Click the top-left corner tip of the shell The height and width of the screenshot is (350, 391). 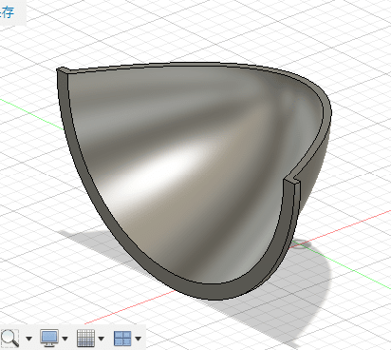[x=62, y=69]
